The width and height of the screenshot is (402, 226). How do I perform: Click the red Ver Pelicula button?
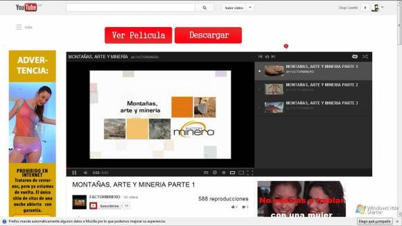click(x=138, y=35)
